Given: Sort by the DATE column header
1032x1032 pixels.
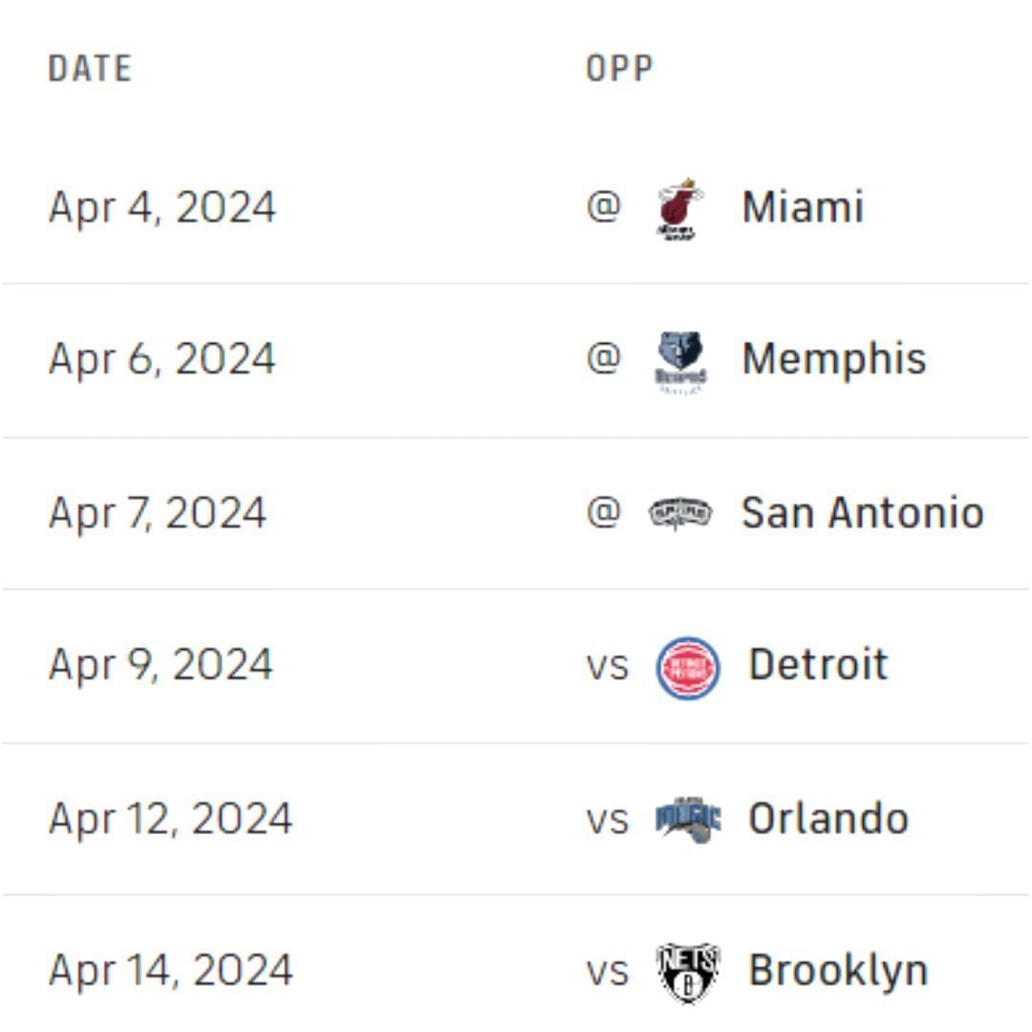Looking at the screenshot, I should tap(90, 69).
